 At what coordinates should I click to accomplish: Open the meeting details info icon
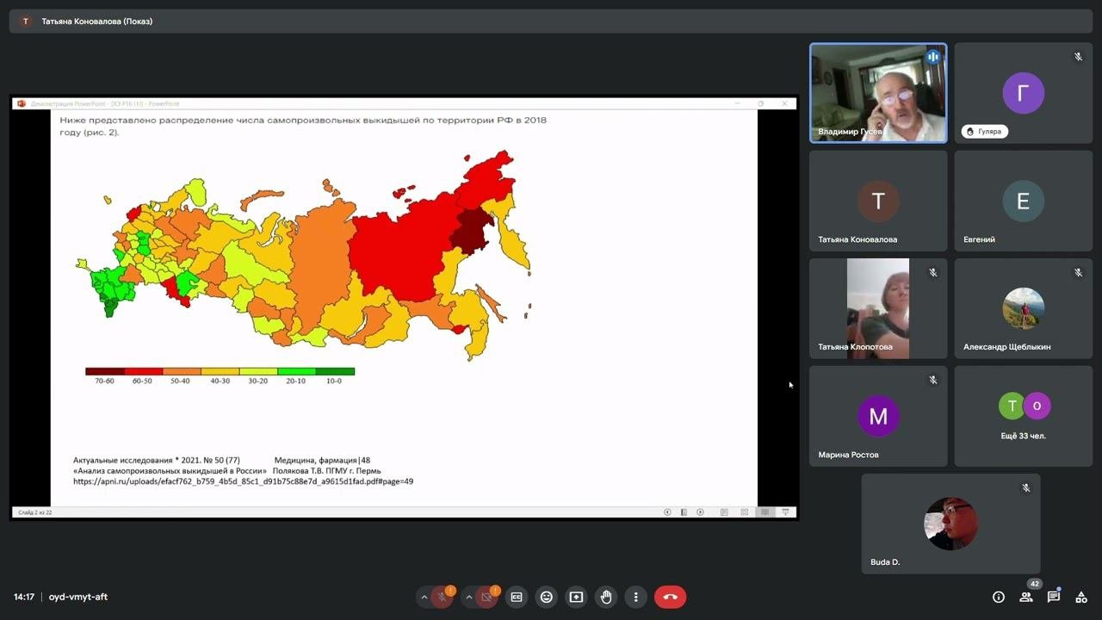click(x=999, y=597)
